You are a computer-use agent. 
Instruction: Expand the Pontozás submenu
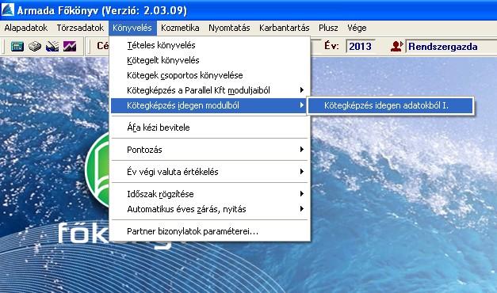tap(209, 150)
